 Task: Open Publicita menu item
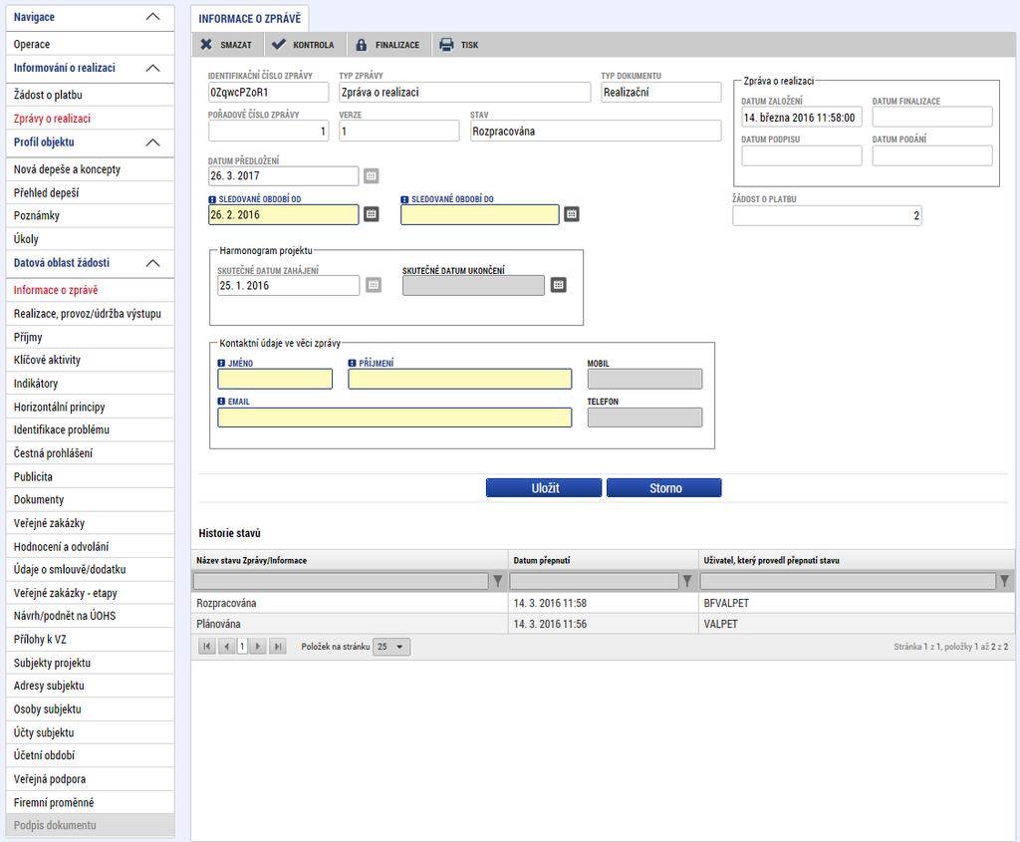point(90,476)
